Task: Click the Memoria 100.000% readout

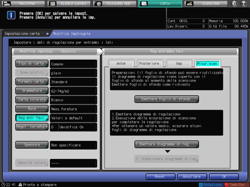Action: (229, 21)
